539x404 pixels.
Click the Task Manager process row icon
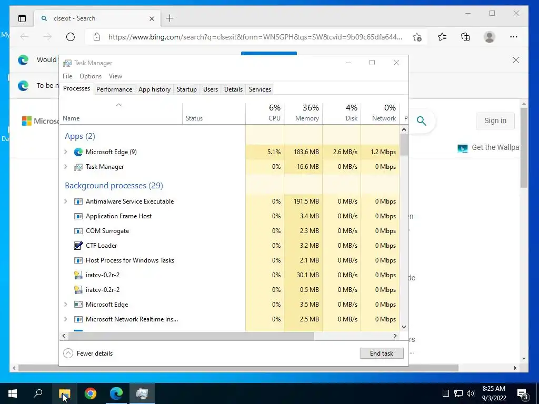click(78, 167)
